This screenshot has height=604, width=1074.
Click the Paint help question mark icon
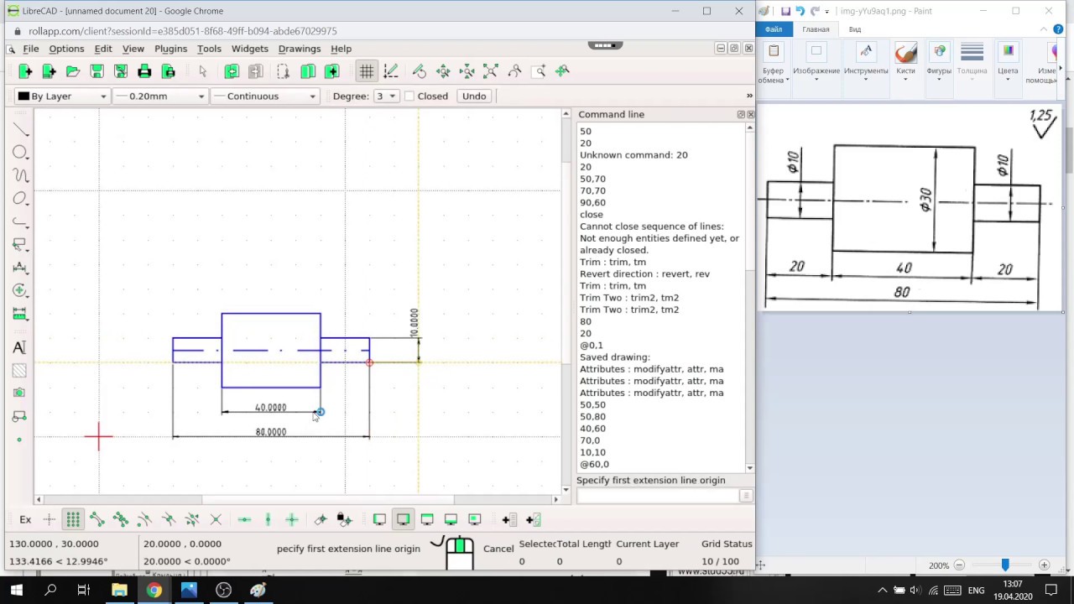click(x=1056, y=29)
